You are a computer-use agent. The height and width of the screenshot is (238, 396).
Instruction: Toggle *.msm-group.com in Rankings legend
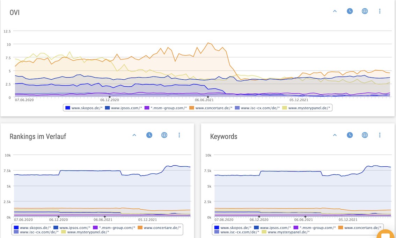(114, 228)
